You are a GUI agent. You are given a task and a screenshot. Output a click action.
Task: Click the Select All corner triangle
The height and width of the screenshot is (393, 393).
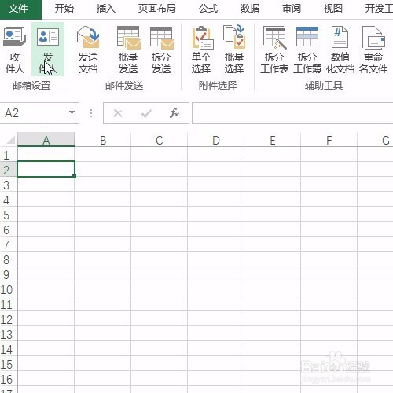(10, 140)
